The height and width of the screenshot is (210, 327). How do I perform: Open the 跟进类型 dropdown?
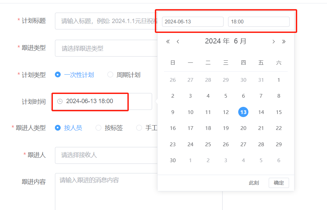coord(106,49)
